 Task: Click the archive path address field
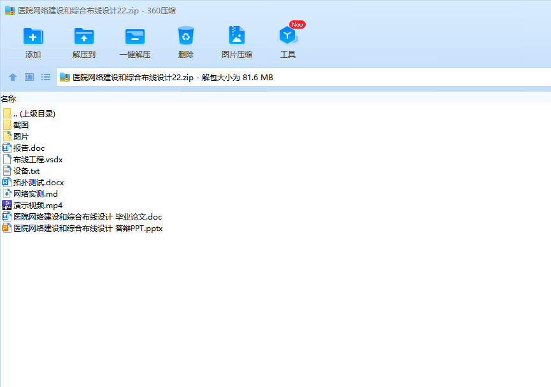(x=304, y=77)
